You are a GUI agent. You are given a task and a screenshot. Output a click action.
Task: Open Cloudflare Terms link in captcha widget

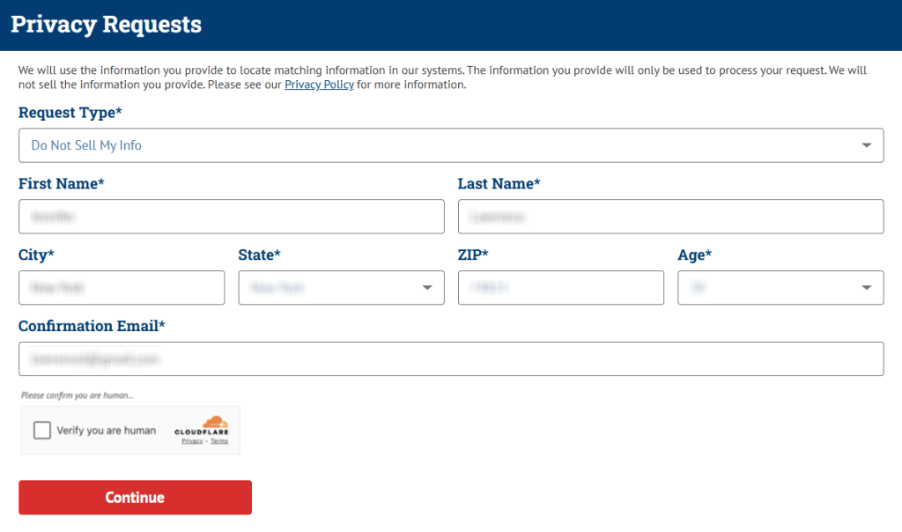pyautogui.click(x=218, y=441)
